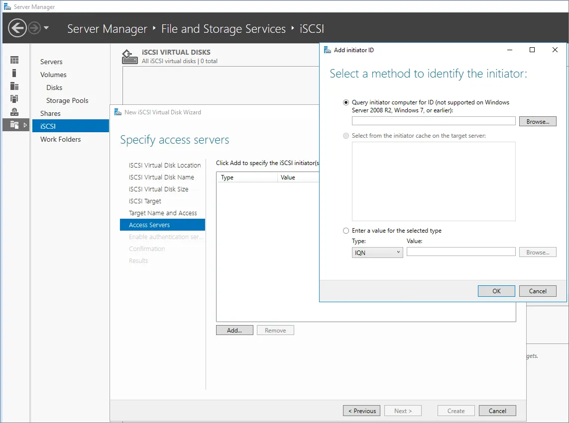569x423 pixels.
Task: Open the navigation history dropdown arrow
Action: (46, 28)
